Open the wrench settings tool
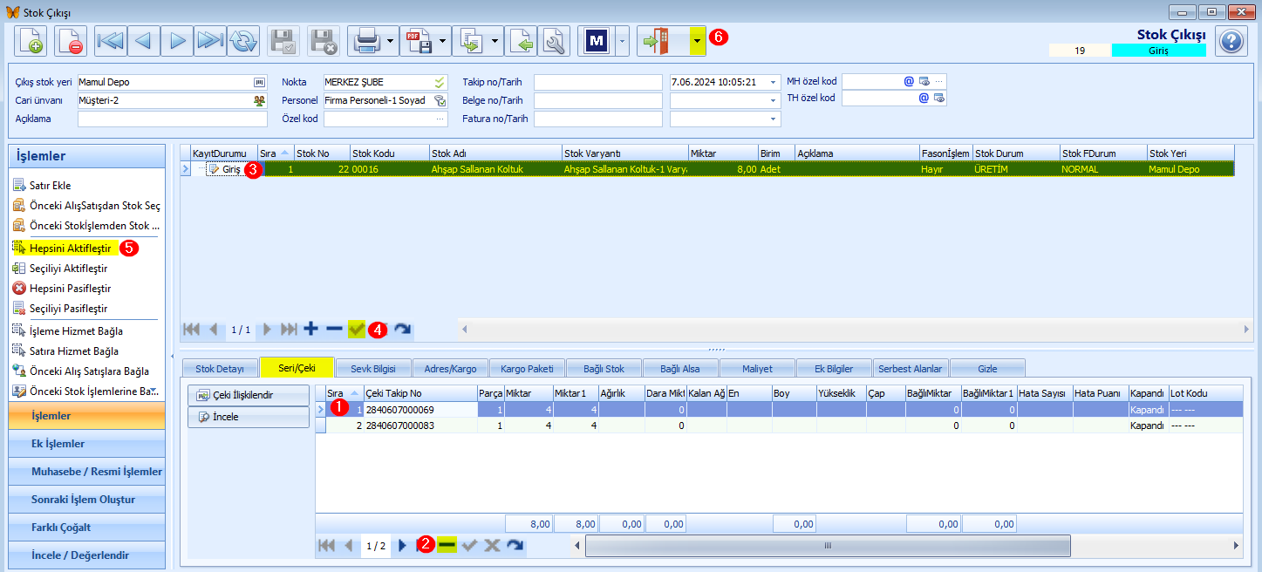The width and height of the screenshot is (1262, 572). point(554,41)
